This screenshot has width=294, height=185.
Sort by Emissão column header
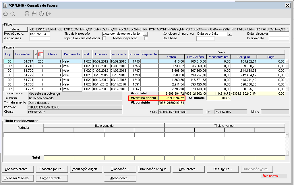tap(101, 54)
